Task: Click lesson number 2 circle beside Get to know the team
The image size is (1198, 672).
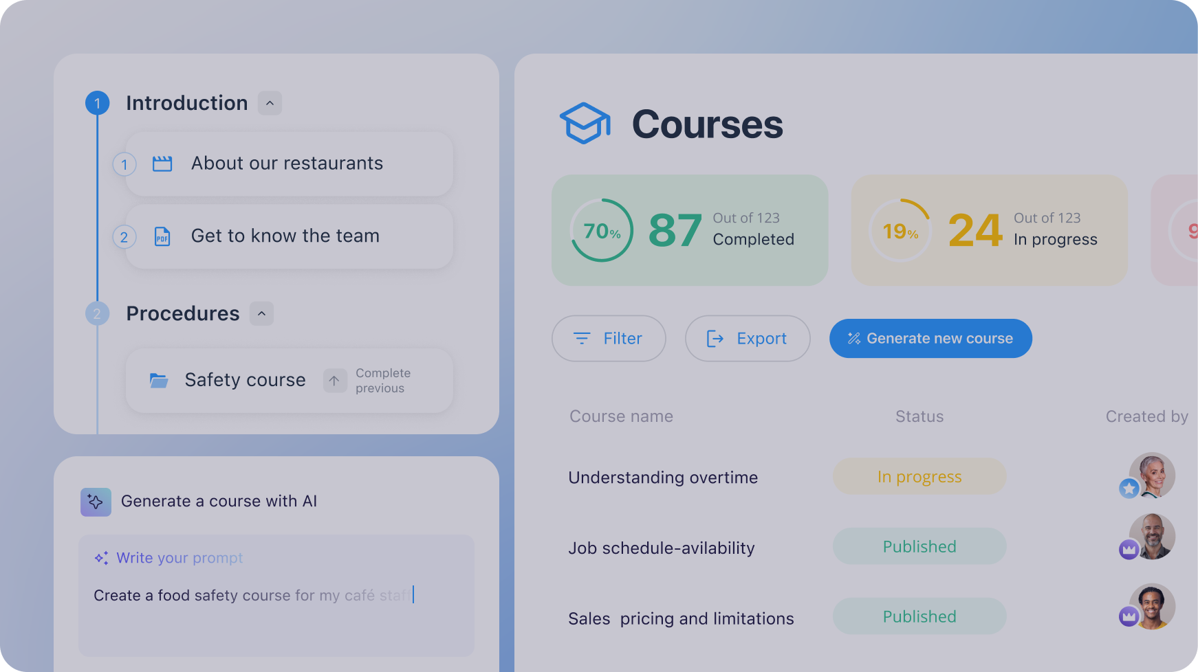Action: click(x=124, y=237)
